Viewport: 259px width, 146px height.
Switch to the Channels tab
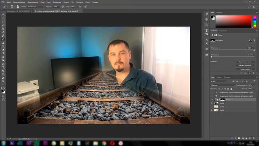(x=219, y=77)
